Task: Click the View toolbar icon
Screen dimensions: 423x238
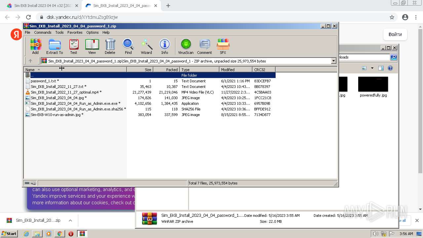Action: (x=92, y=46)
